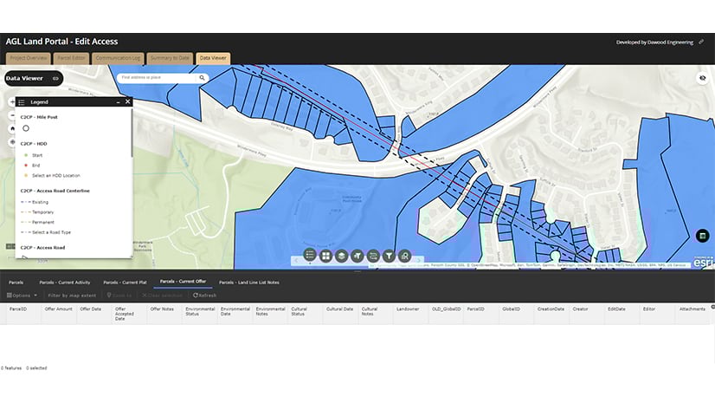Select Parcels - Current Offer table tab

(183, 282)
